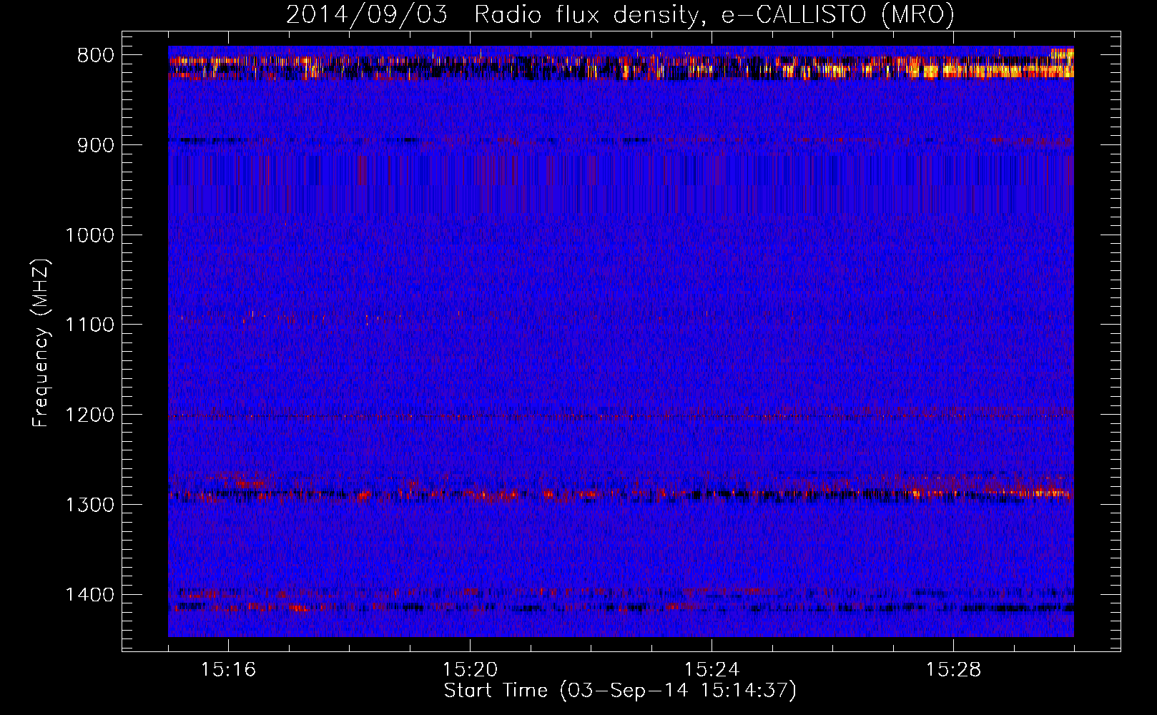Click the 1300 frequency tick label

pos(89,505)
